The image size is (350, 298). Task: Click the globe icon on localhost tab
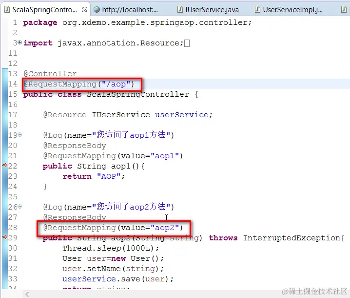coord(97,9)
